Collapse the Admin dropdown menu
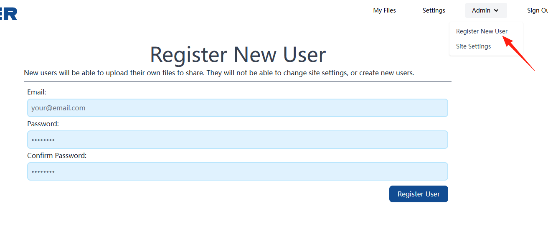Viewport: 548px width, 237px height. pyautogui.click(x=486, y=10)
